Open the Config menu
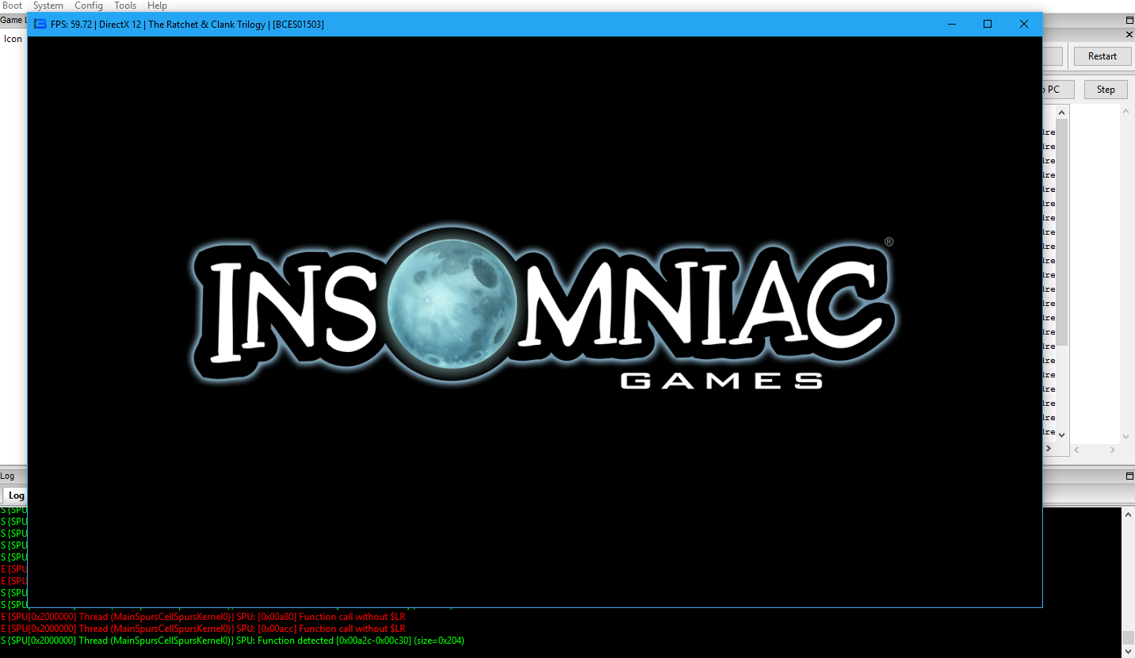 89,6
